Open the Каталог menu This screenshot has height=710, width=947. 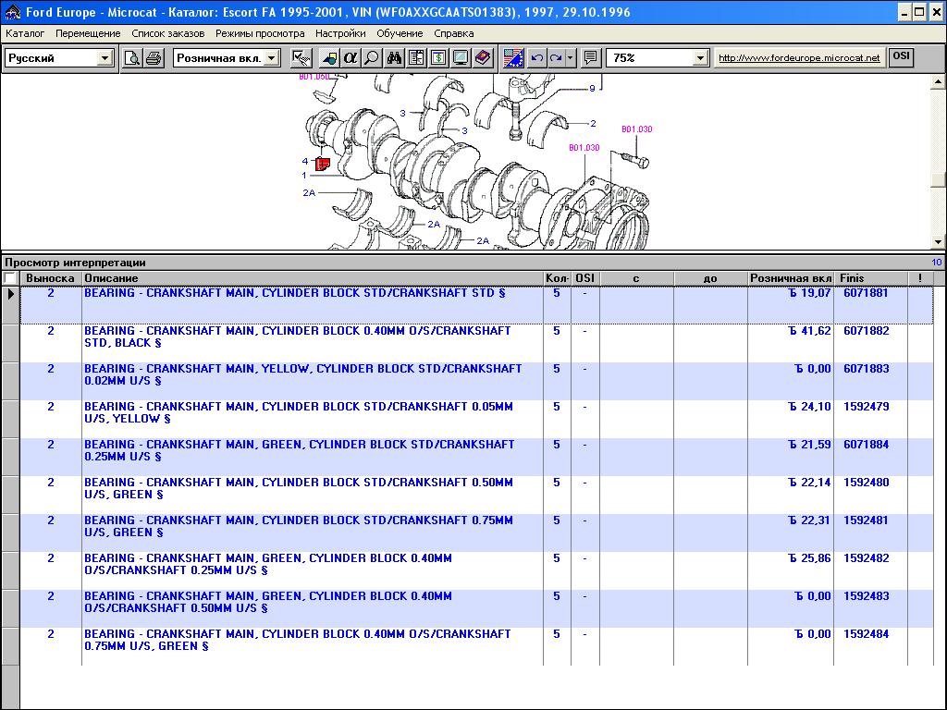click(25, 33)
